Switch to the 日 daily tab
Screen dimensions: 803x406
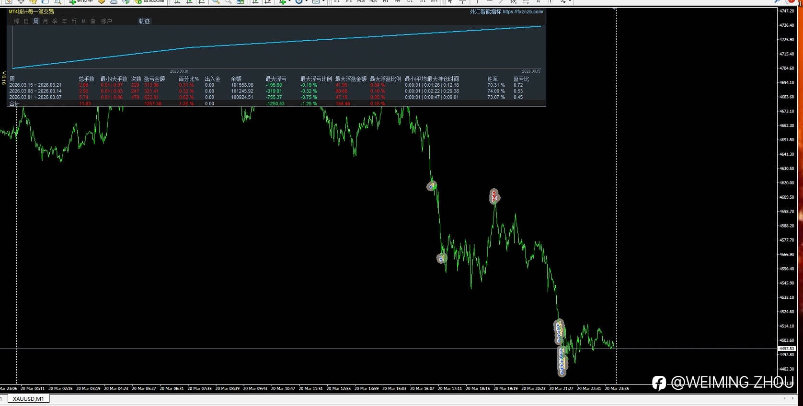coord(26,21)
